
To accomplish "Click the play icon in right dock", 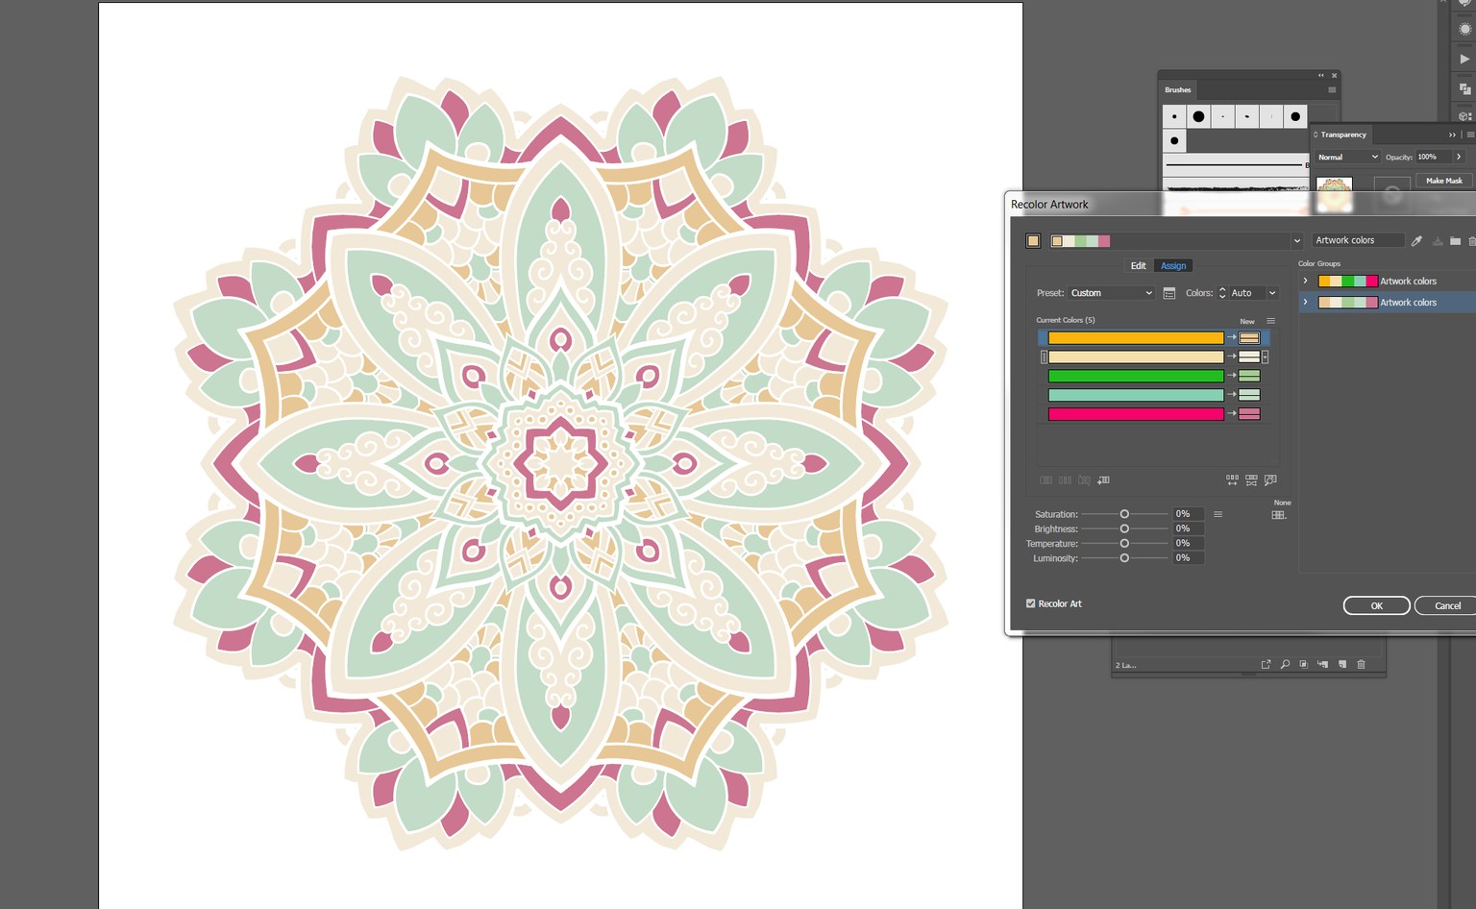I will tap(1464, 59).
